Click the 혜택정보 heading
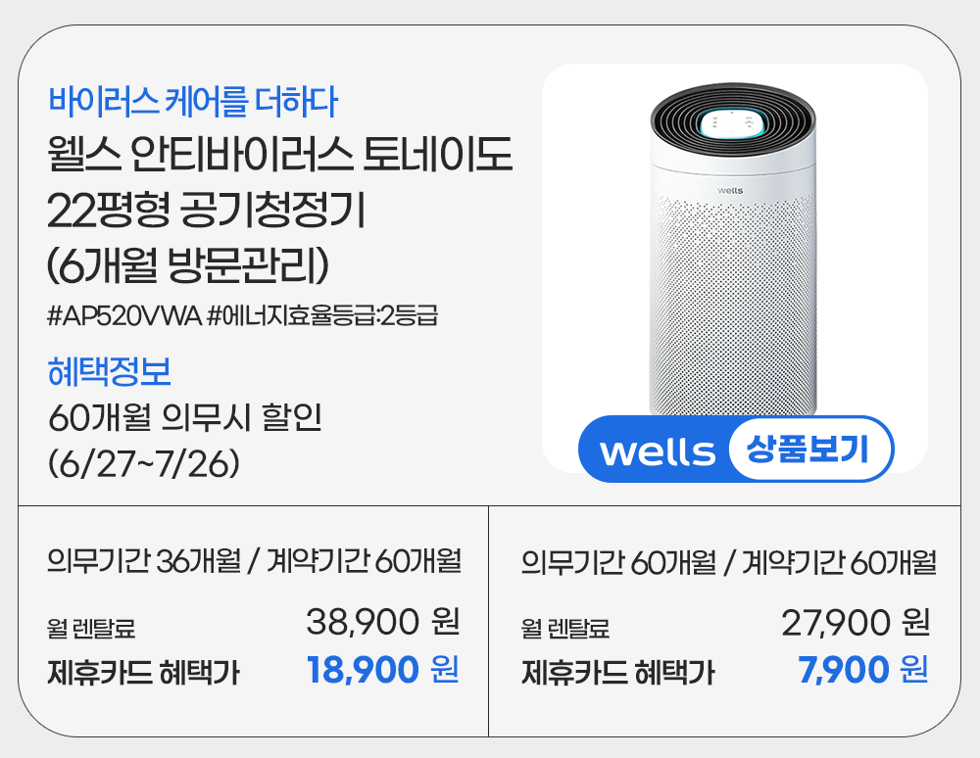The height and width of the screenshot is (758, 980). [x=110, y=373]
